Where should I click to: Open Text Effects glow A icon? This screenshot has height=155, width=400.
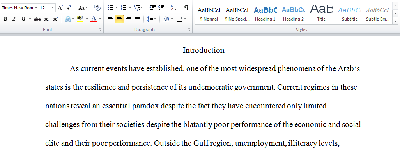(x=68, y=19)
